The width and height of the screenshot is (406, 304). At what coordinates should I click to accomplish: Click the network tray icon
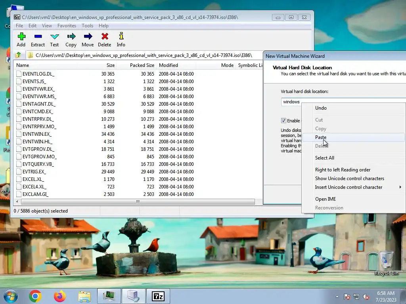click(x=356, y=296)
